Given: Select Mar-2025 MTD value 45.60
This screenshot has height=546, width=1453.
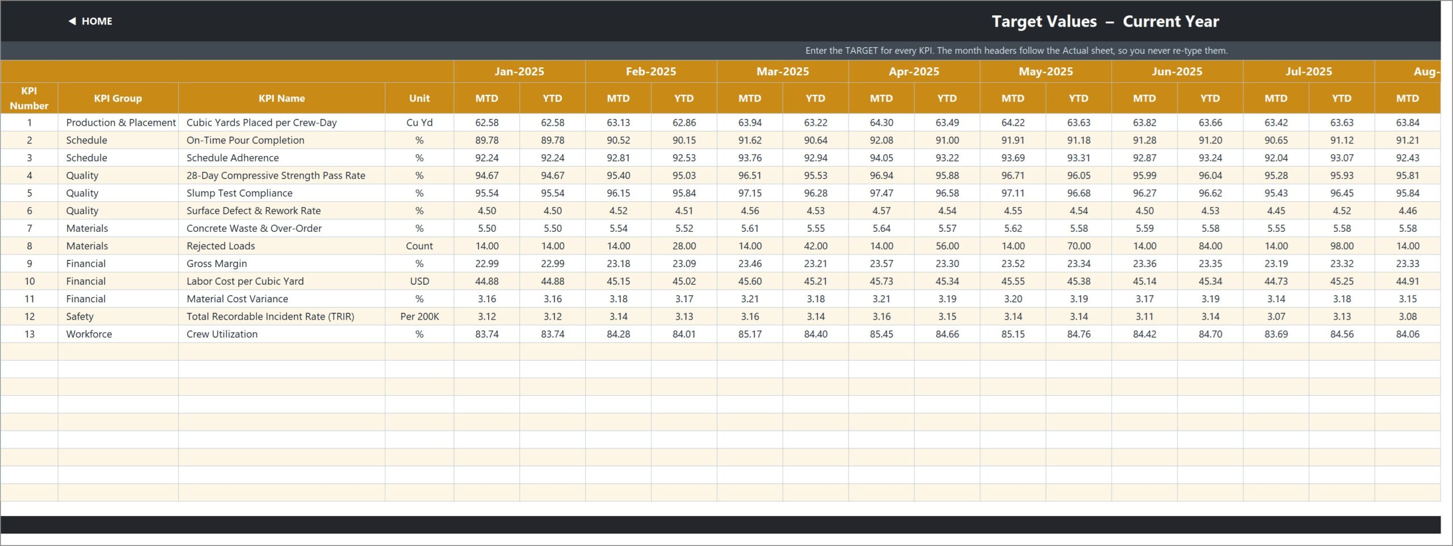Looking at the screenshot, I should click(750, 281).
